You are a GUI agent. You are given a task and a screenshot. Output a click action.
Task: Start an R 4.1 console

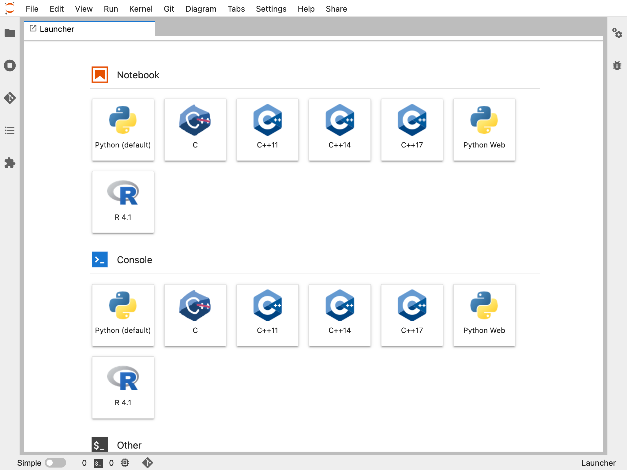coord(123,387)
